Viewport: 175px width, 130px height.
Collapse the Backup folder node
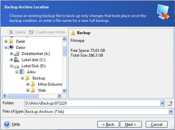click(23, 78)
